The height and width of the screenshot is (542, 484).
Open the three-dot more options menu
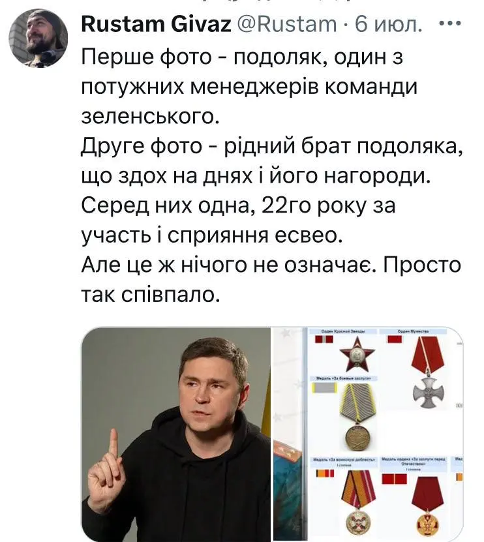click(450, 23)
